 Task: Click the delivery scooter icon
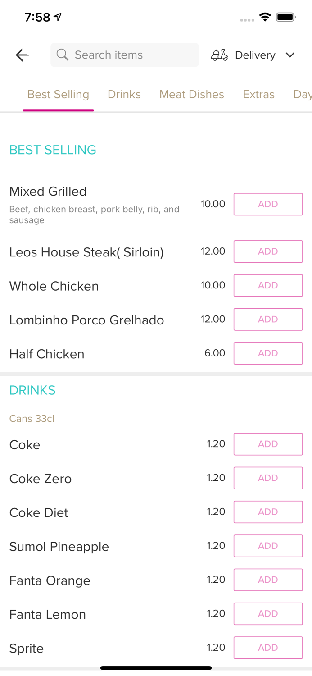219,55
